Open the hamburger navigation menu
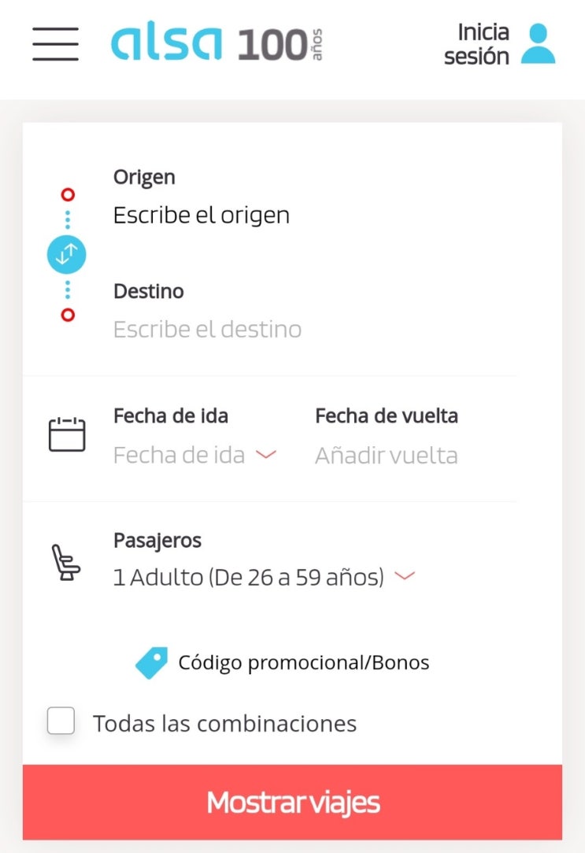585x853 pixels. coord(55,44)
